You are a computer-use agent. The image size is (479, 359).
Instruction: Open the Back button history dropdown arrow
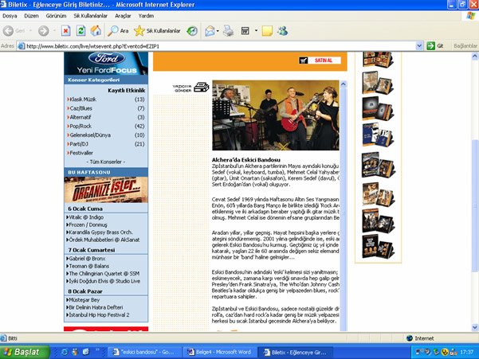pos(29,31)
